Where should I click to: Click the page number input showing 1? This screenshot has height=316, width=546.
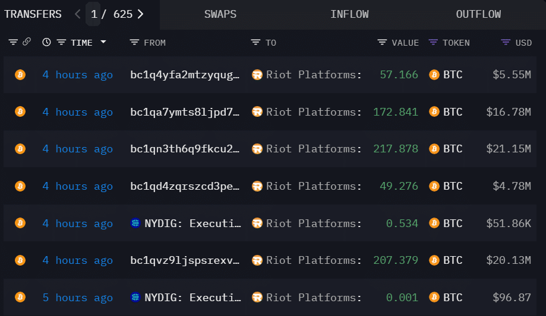pyautogui.click(x=94, y=14)
